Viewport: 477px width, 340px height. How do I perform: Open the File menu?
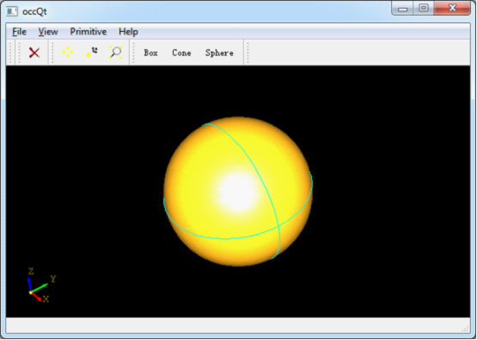tap(19, 32)
